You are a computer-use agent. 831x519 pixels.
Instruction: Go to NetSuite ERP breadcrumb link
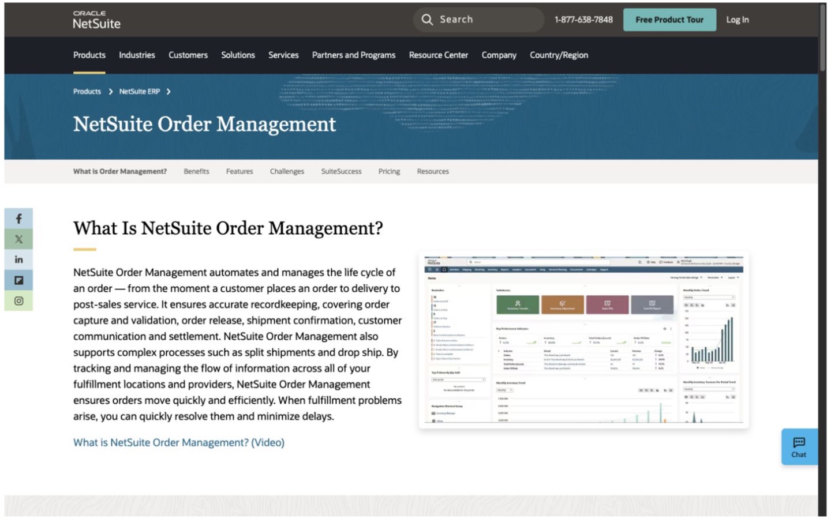(x=140, y=92)
